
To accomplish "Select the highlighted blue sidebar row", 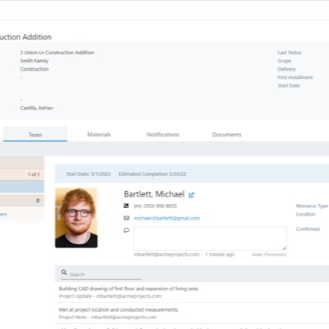I will [x=22, y=187].
